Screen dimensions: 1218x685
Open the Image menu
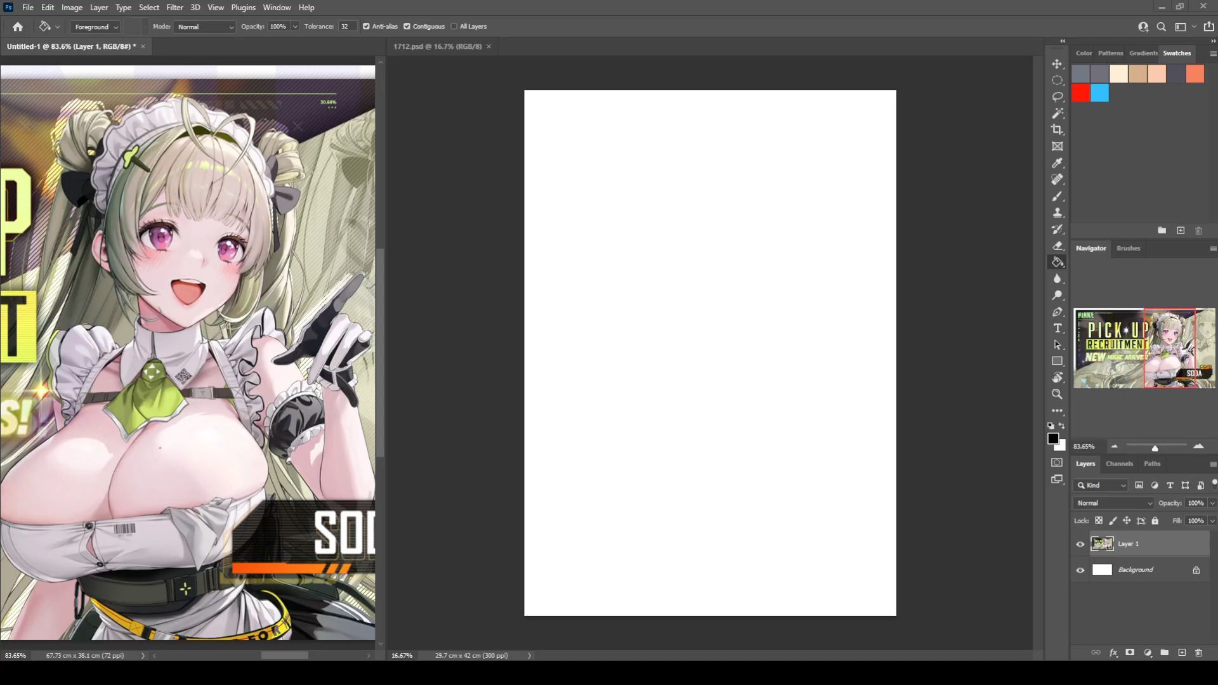[x=72, y=8]
